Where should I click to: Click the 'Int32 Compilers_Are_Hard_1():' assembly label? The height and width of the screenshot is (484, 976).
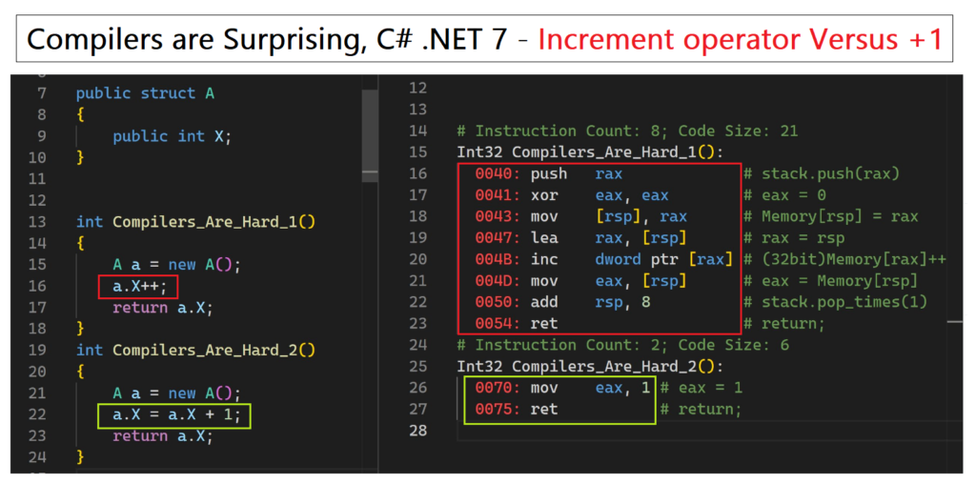pyautogui.click(x=590, y=152)
